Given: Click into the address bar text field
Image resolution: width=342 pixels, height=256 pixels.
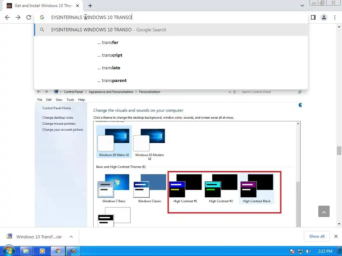Looking at the screenshot, I should (x=171, y=17).
